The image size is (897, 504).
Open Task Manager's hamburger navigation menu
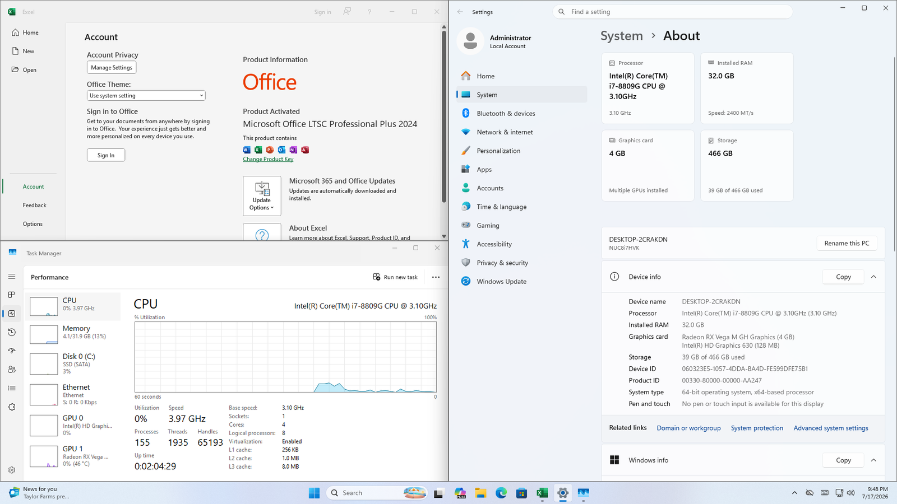coord(12,276)
